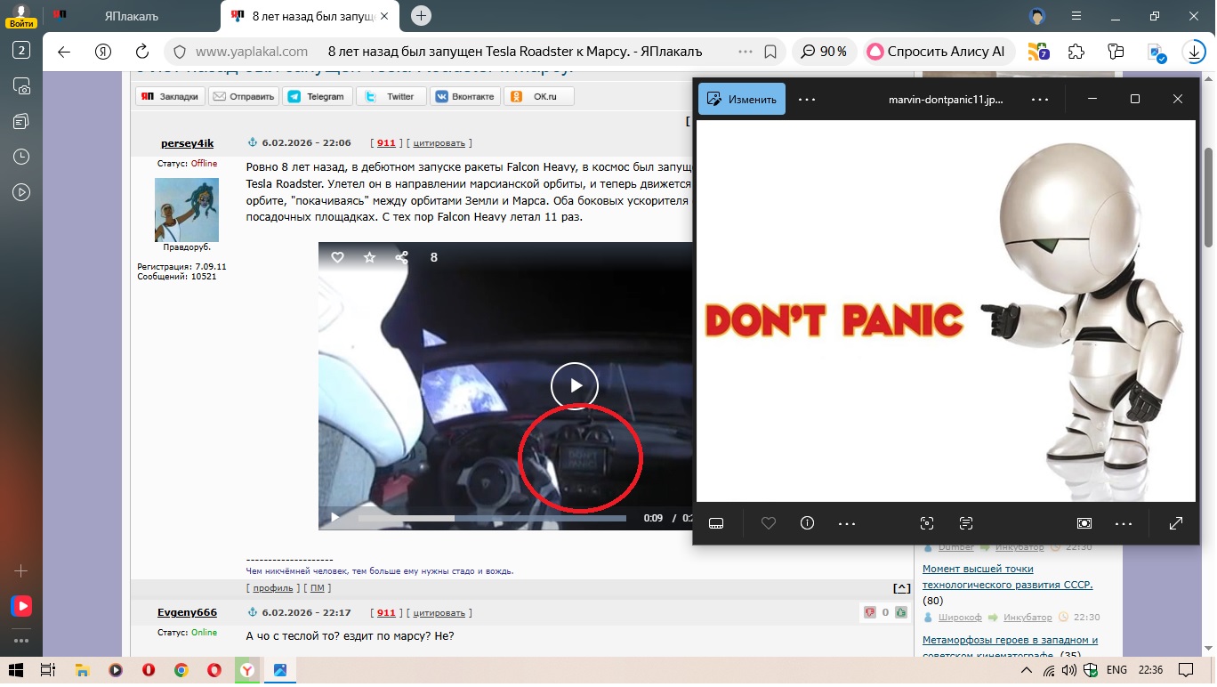
Task: Open the persey4ik user profile link
Action: 187,143
